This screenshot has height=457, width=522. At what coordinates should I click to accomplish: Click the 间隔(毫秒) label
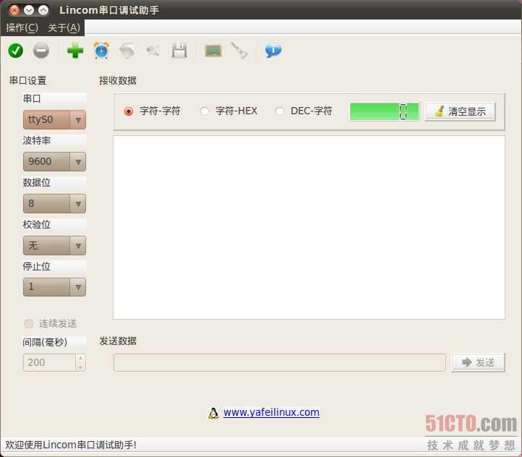point(45,342)
